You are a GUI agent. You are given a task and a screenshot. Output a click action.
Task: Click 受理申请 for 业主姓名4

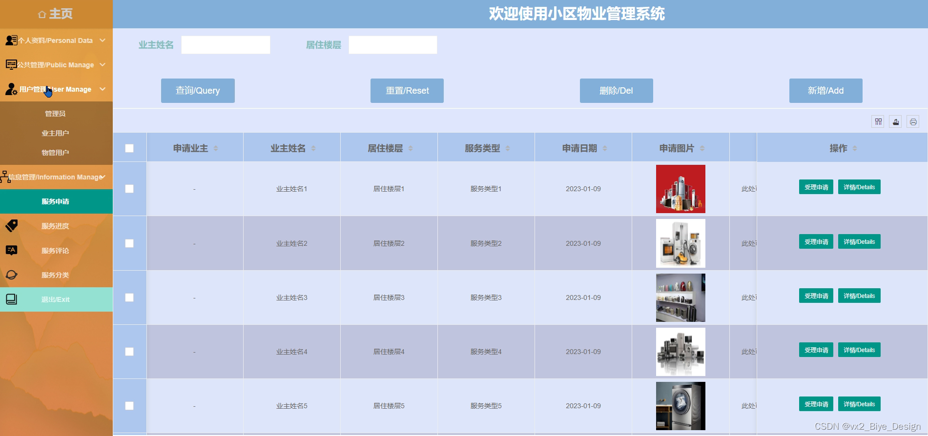tap(816, 350)
